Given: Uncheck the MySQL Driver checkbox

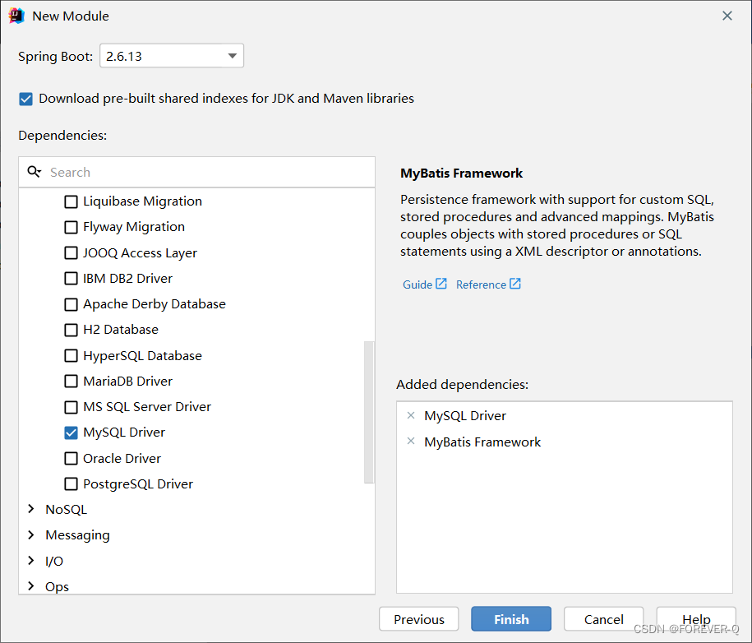Looking at the screenshot, I should (71, 433).
